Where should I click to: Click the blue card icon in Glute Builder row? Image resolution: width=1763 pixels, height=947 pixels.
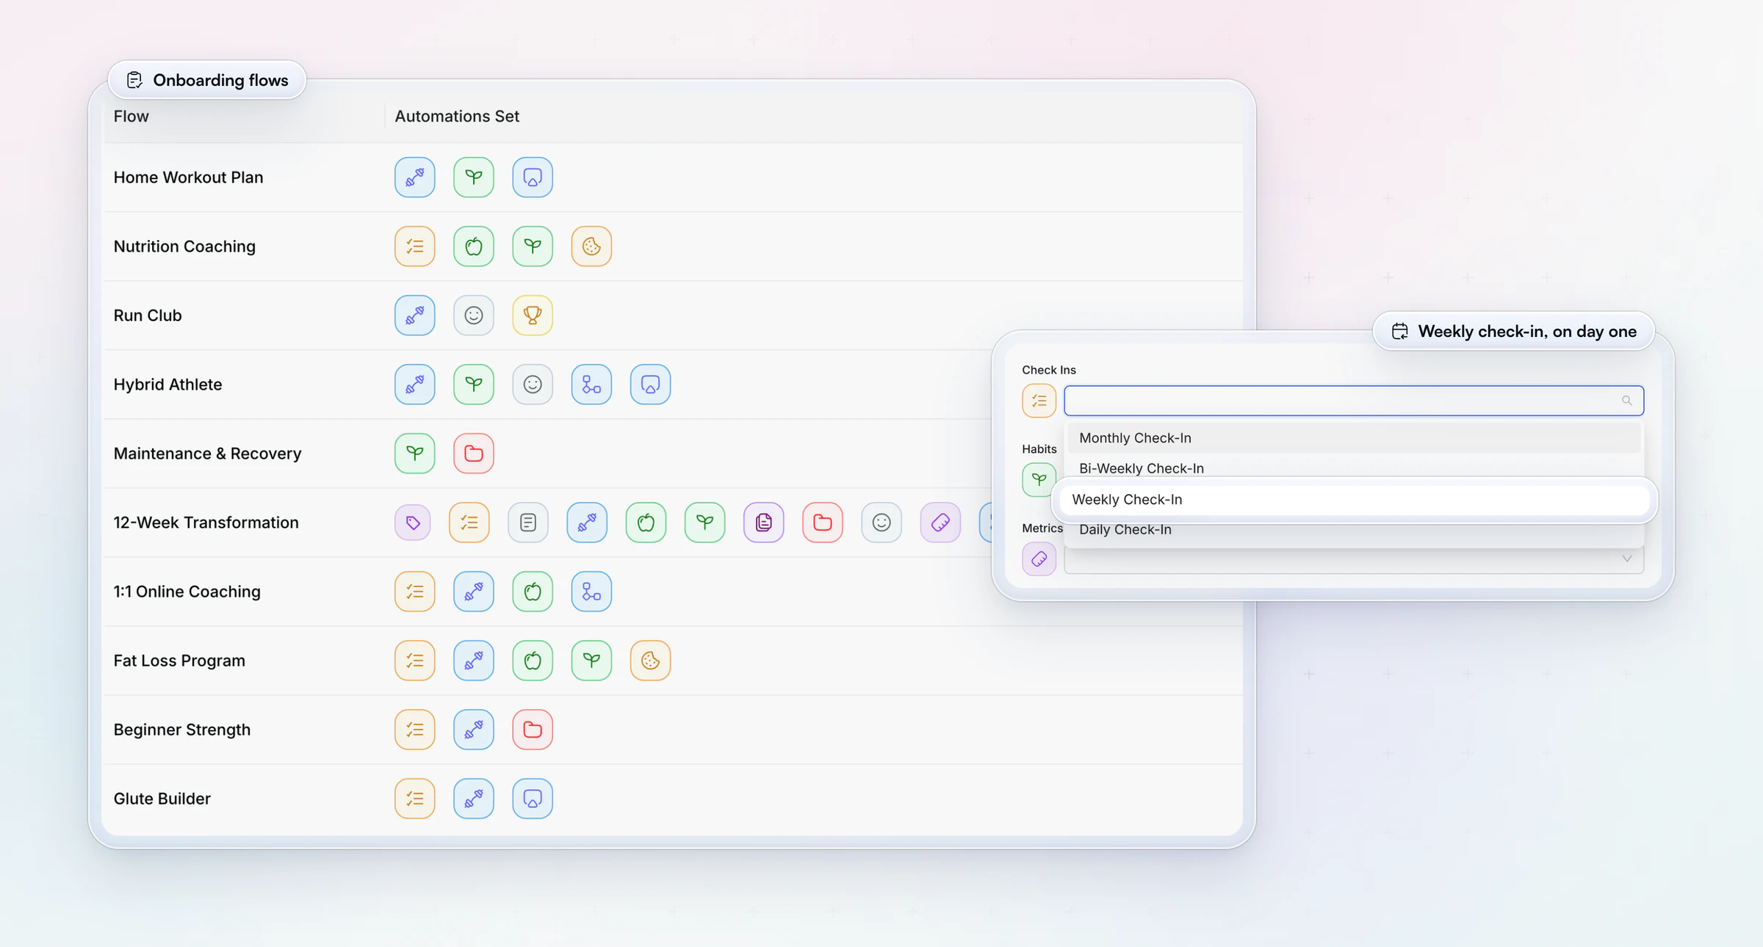tap(532, 798)
